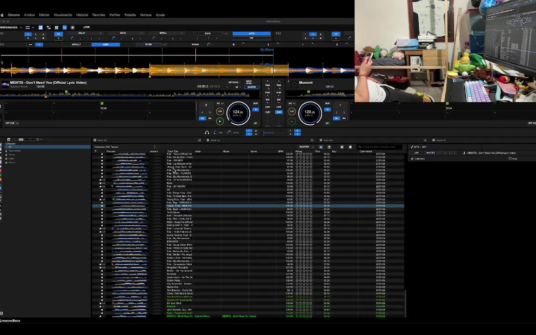Viewport: 536px width, 335px height.
Task: Click deck 1 green play button
Action: pyautogui.click(x=220, y=121)
